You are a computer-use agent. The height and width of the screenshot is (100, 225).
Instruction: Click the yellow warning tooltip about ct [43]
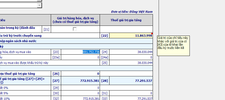(x=173, y=46)
